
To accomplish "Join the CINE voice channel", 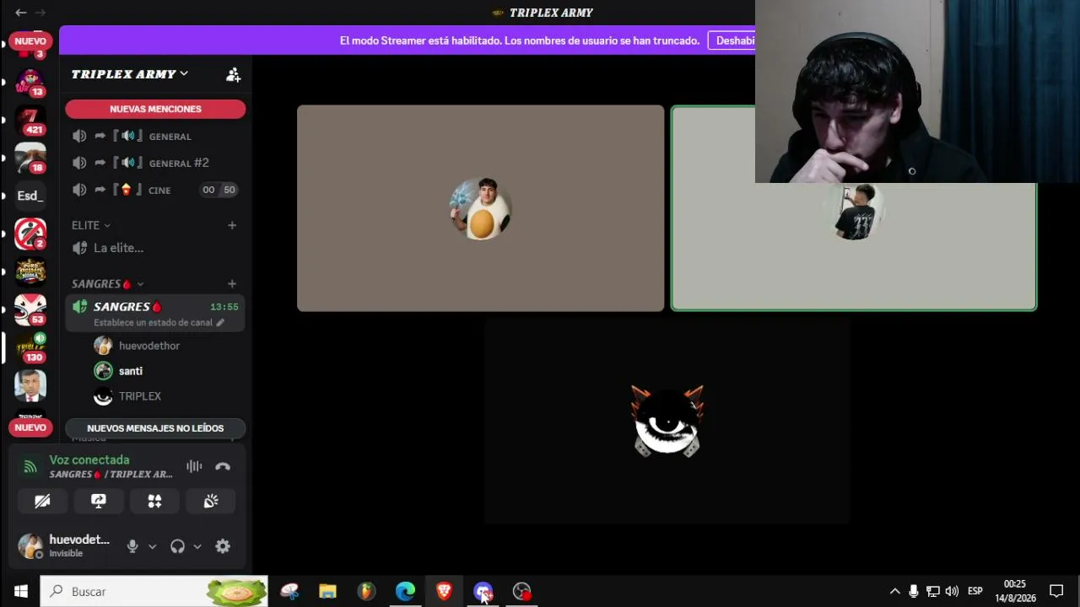I will (x=155, y=190).
